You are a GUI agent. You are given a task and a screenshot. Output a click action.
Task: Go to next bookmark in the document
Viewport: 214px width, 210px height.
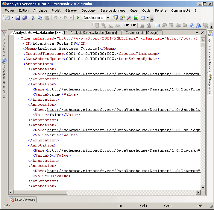199,25
